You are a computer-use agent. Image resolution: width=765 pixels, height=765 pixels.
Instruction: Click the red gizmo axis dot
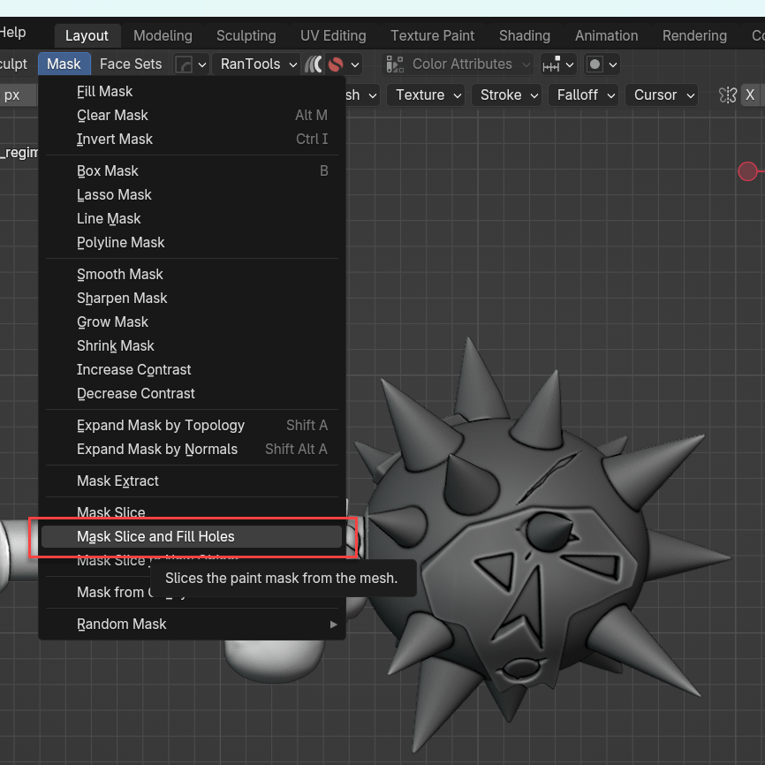[x=747, y=171]
